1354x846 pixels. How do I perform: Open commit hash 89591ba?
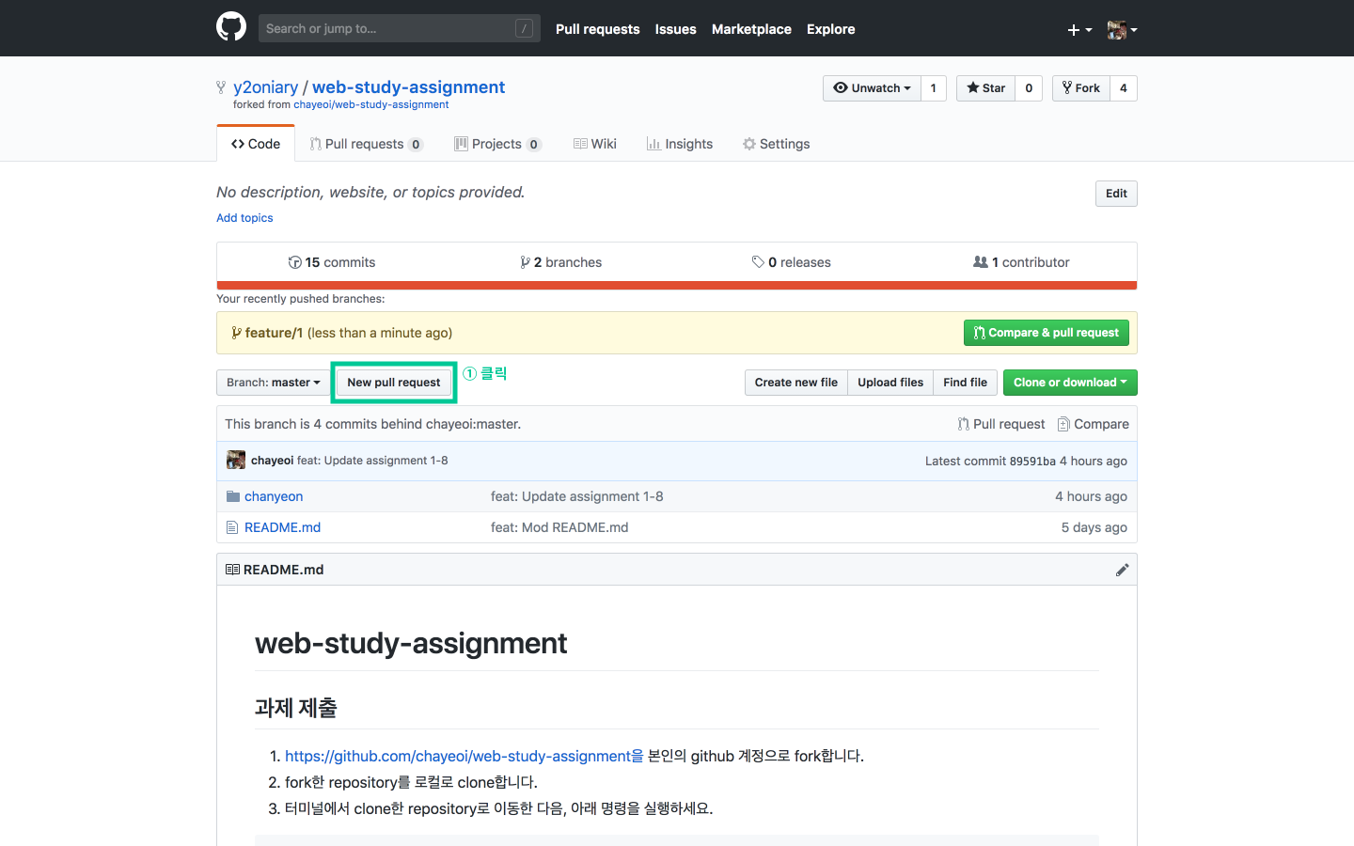tap(1032, 462)
